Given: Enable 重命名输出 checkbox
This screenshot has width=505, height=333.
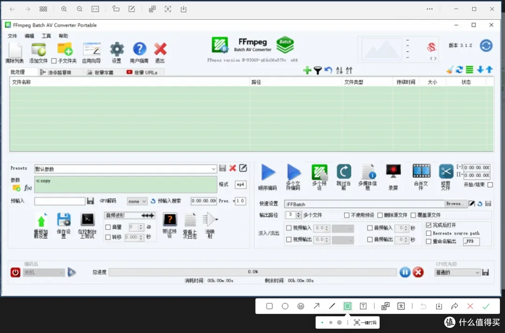Looking at the screenshot, I should (x=429, y=241).
